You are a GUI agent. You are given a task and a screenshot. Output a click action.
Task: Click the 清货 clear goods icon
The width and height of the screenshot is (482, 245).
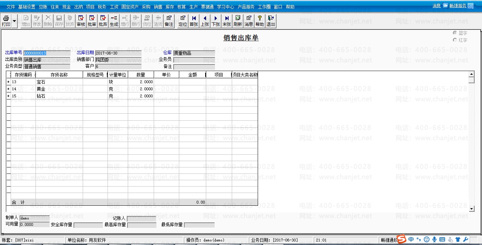[158, 21]
